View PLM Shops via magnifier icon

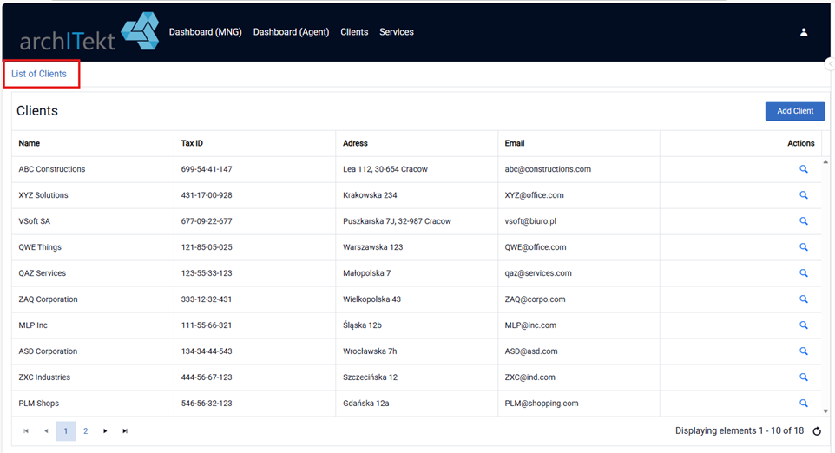[x=804, y=404]
